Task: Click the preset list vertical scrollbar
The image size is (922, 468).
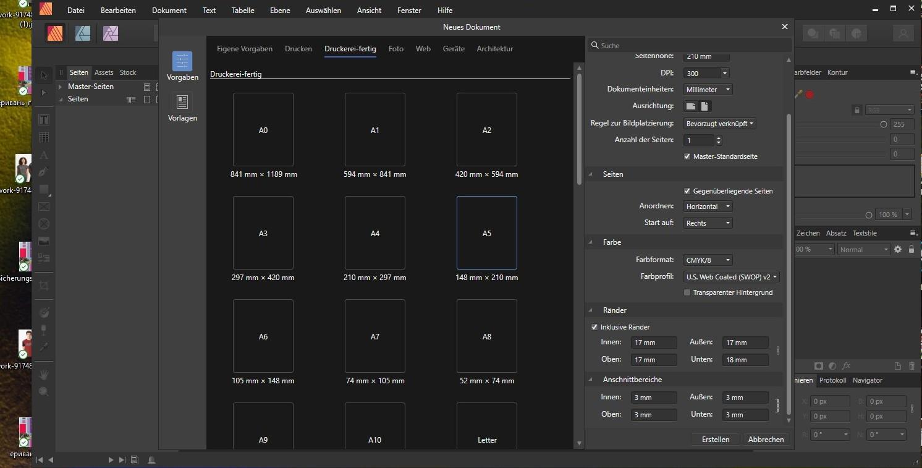Action: 579,130
